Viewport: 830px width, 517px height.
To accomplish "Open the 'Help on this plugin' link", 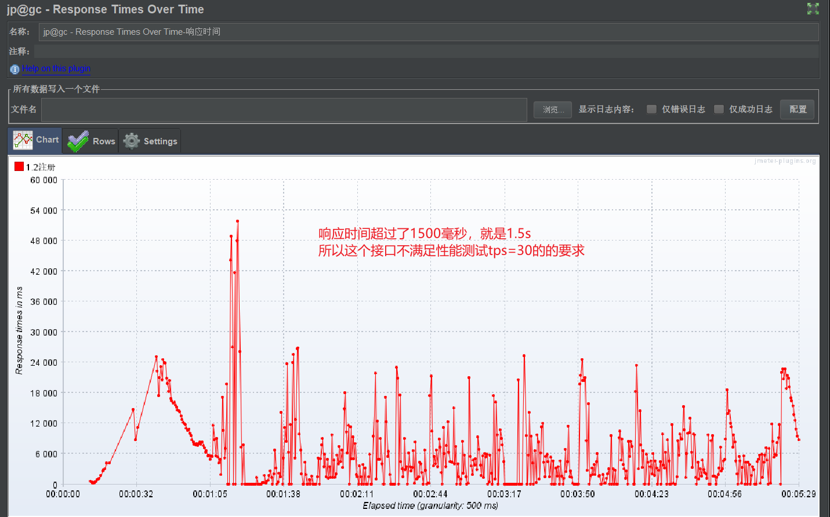I will click(56, 68).
